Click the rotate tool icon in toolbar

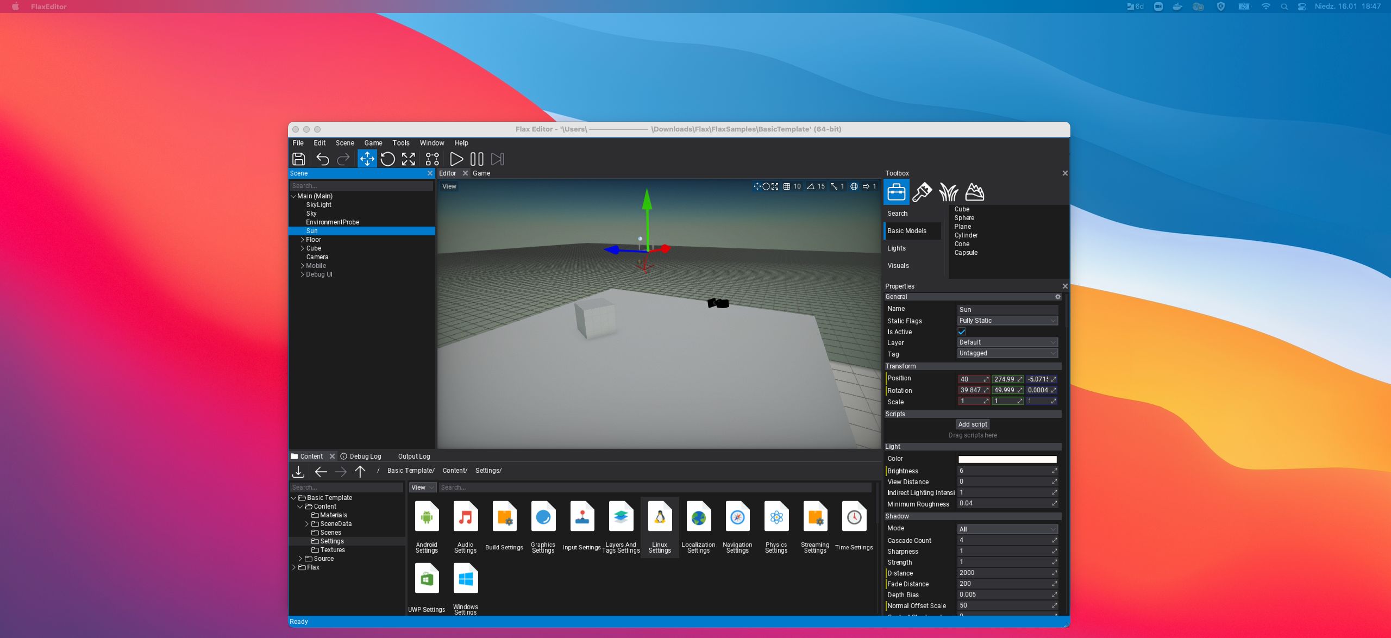[x=389, y=159]
